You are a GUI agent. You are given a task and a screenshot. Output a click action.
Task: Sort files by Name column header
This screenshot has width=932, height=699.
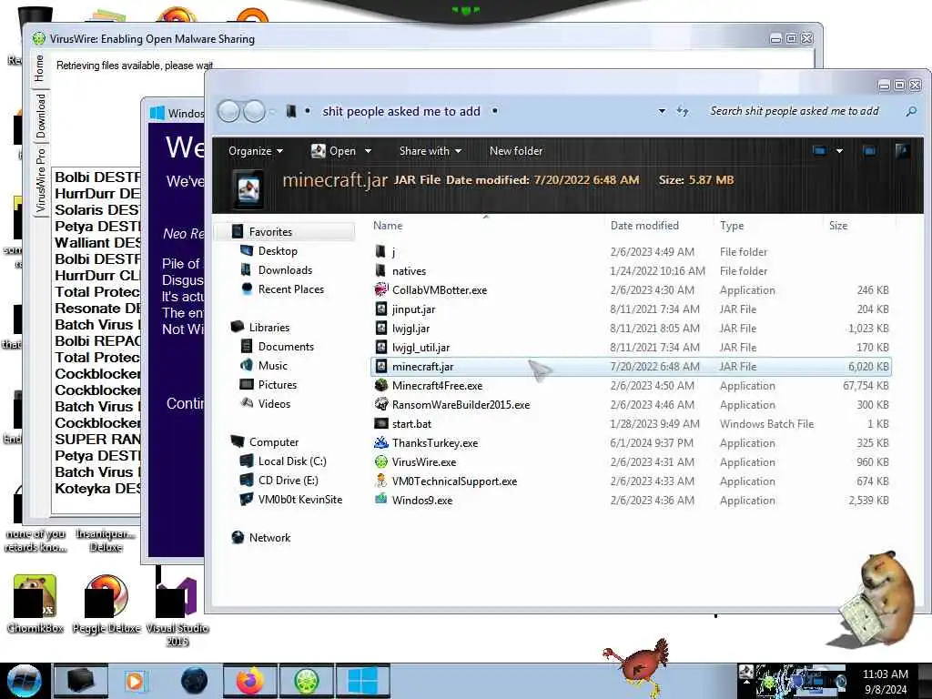(x=388, y=226)
